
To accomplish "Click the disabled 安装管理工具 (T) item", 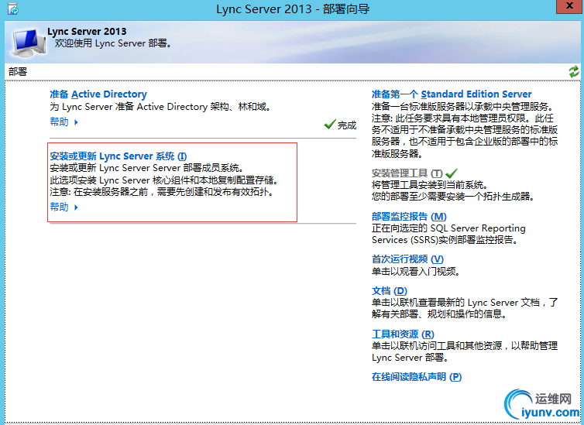I will pyautogui.click(x=407, y=173).
